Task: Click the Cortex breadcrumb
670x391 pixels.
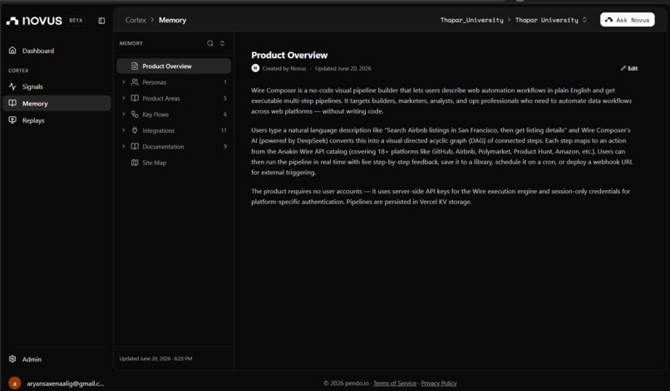Action: pyautogui.click(x=135, y=20)
